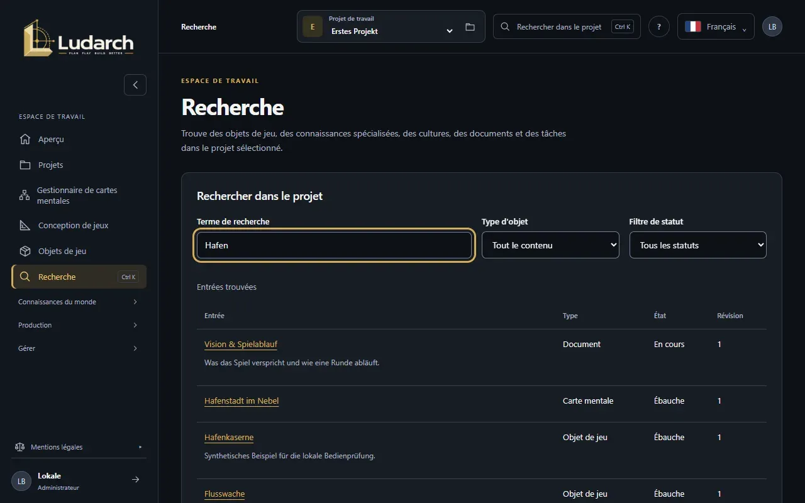Open Aperçu in the sidebar
Screen dimensions: 805x503
pos(79,139)
